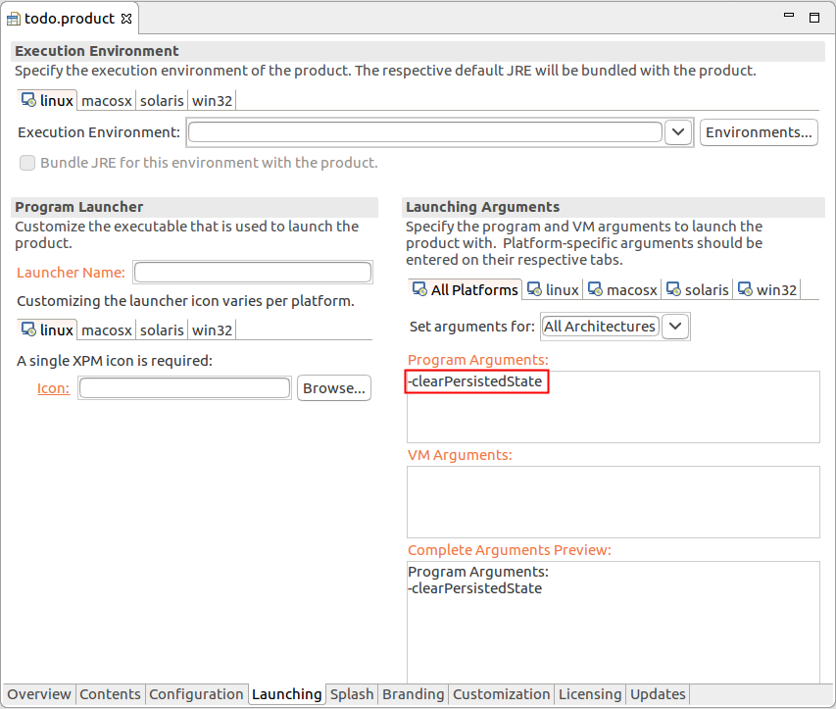The image size is (836, 709).
Task: Select solaris tab under Execution Environment
Action: tap(162, 101)
